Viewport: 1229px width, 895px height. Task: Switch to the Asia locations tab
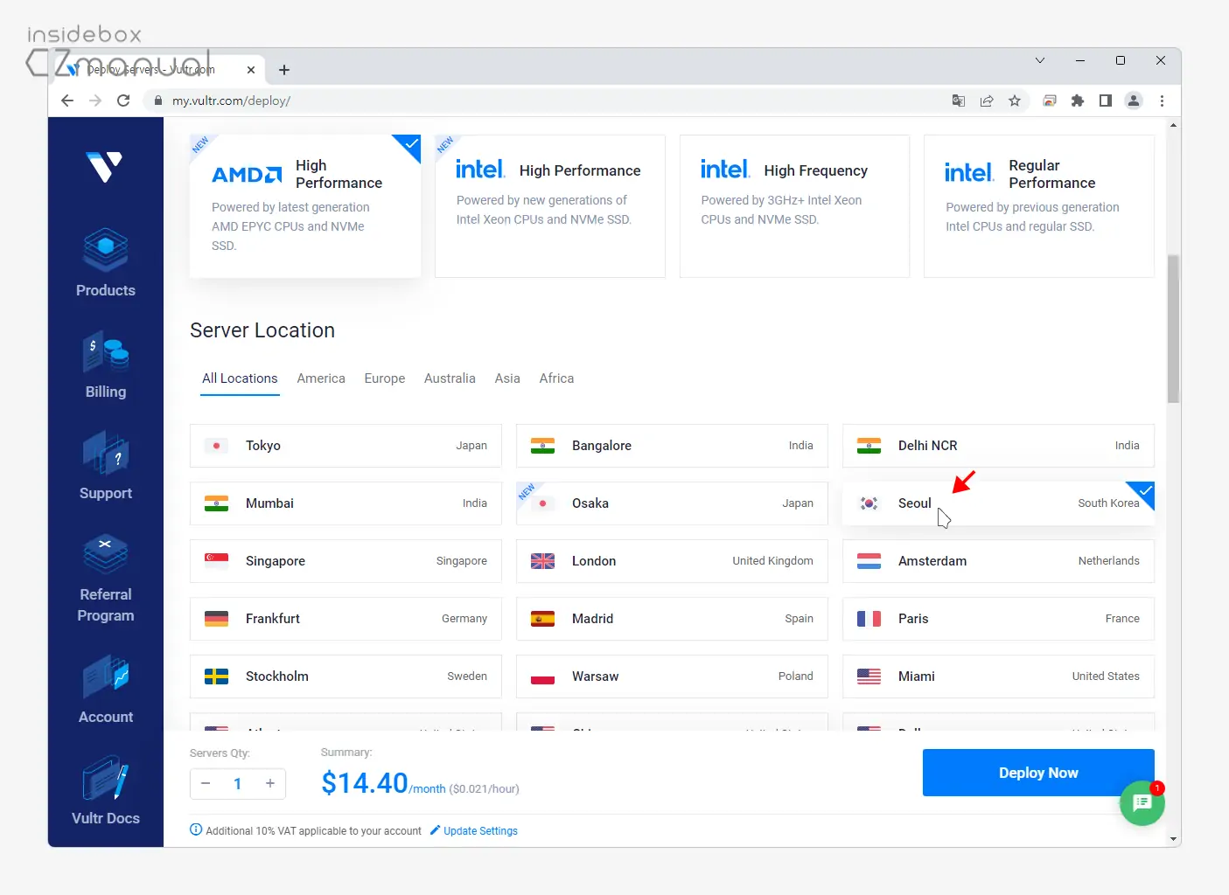(x=507, y=378)
